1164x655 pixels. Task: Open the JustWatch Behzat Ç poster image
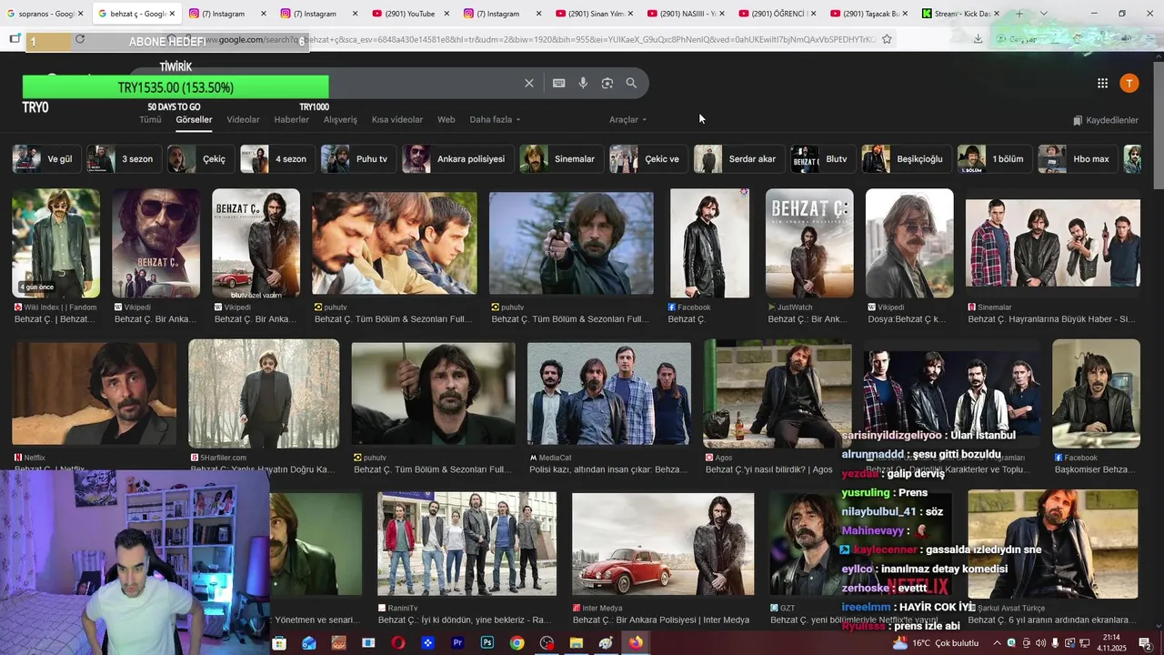pos(809,243)
